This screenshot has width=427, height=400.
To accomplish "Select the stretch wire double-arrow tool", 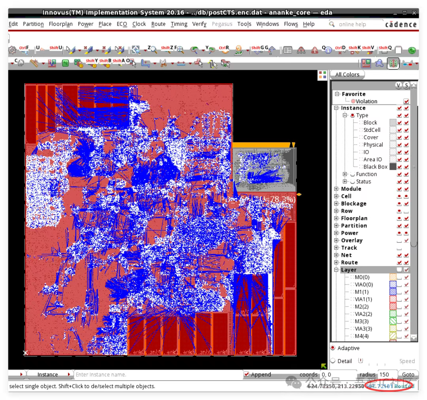I will [181, 64].
